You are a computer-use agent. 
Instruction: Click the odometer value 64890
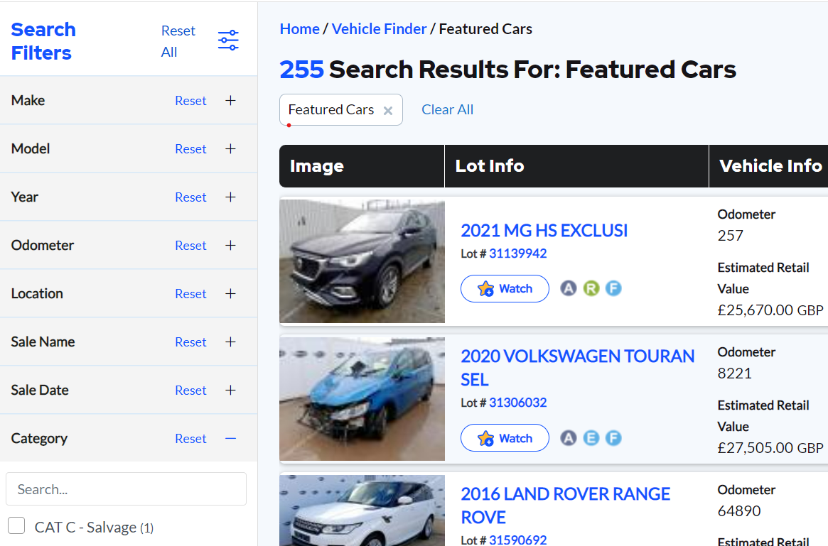[x=738, y=511]
